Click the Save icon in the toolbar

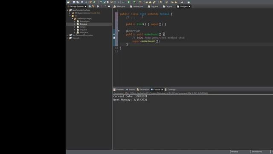[74, 2]
